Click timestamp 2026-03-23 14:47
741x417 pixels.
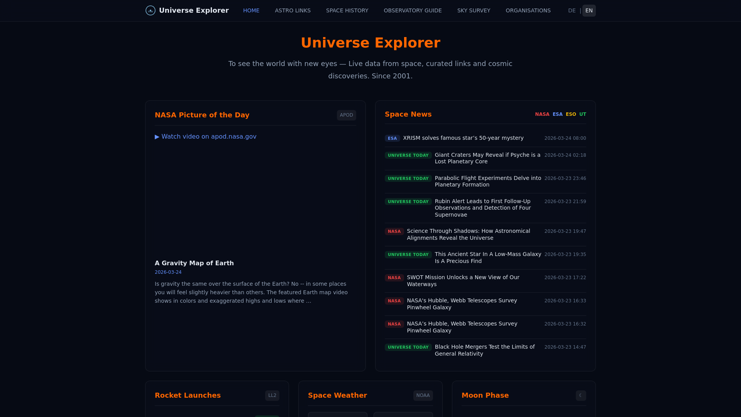(x=565, y=347)
